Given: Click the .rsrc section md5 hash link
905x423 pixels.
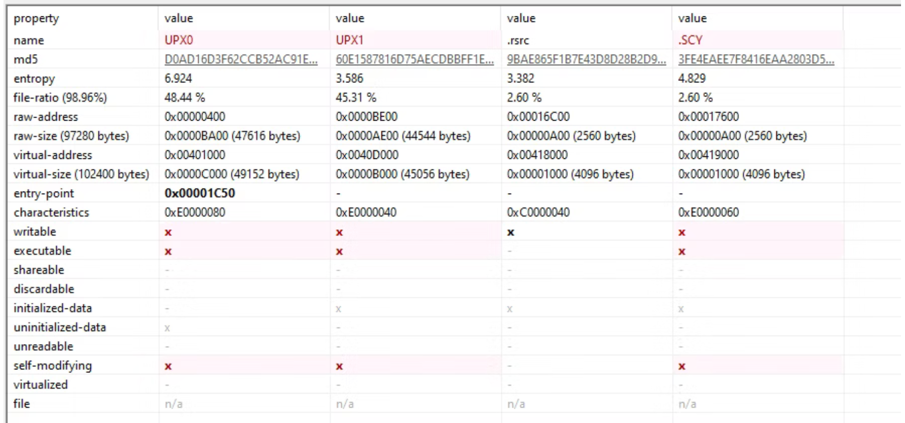Looking at the screenshot, I should click(586, 60).
